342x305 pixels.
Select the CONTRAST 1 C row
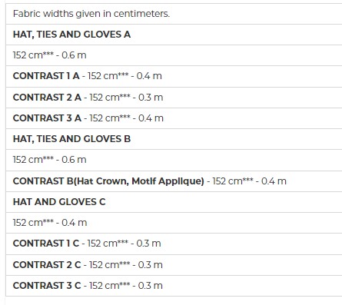click(174, 244)
